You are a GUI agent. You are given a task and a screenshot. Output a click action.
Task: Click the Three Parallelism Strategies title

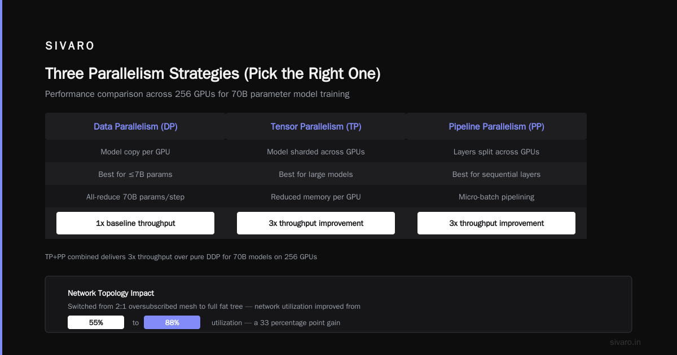click(x=213, y=74)
